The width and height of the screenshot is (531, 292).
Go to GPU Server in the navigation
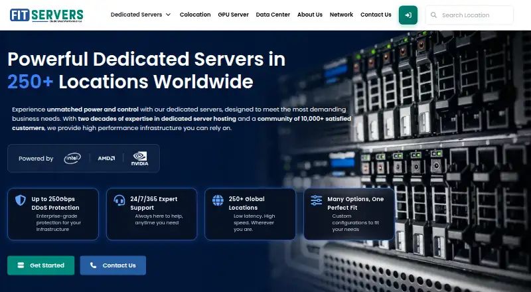click(234, 15)
